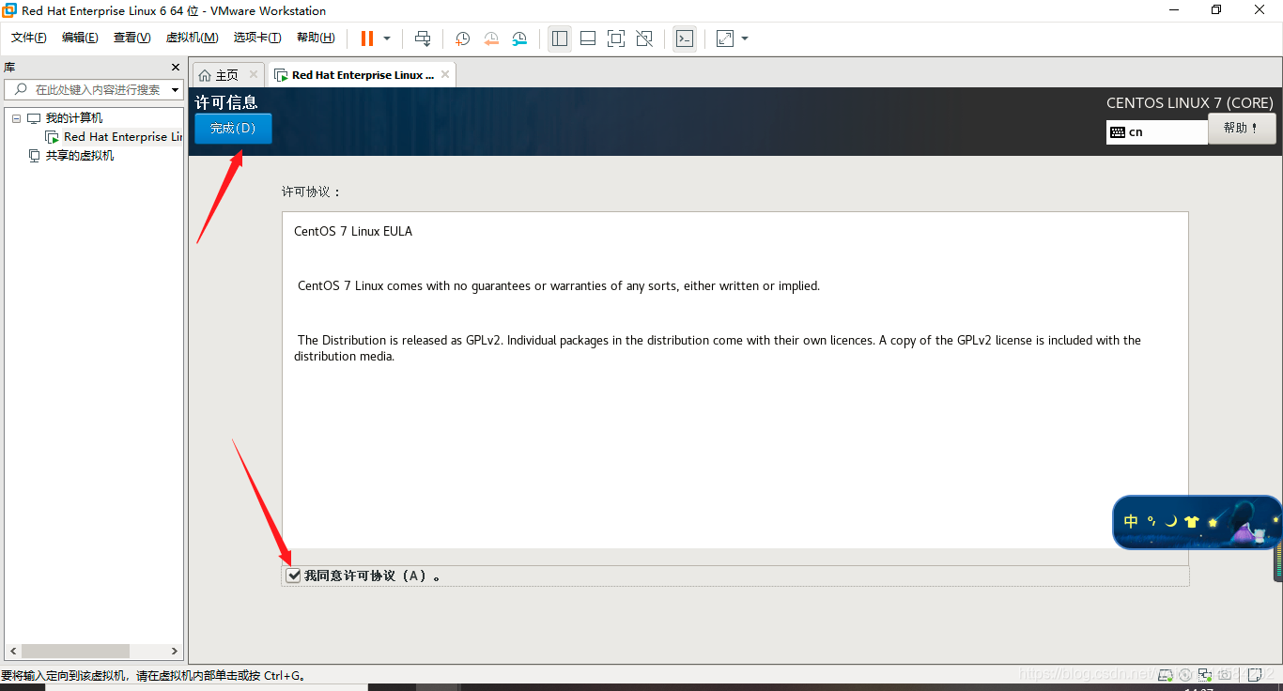Click the 完成(D) button
Screen dimensions: 1283x691
[x=233, y=129]
